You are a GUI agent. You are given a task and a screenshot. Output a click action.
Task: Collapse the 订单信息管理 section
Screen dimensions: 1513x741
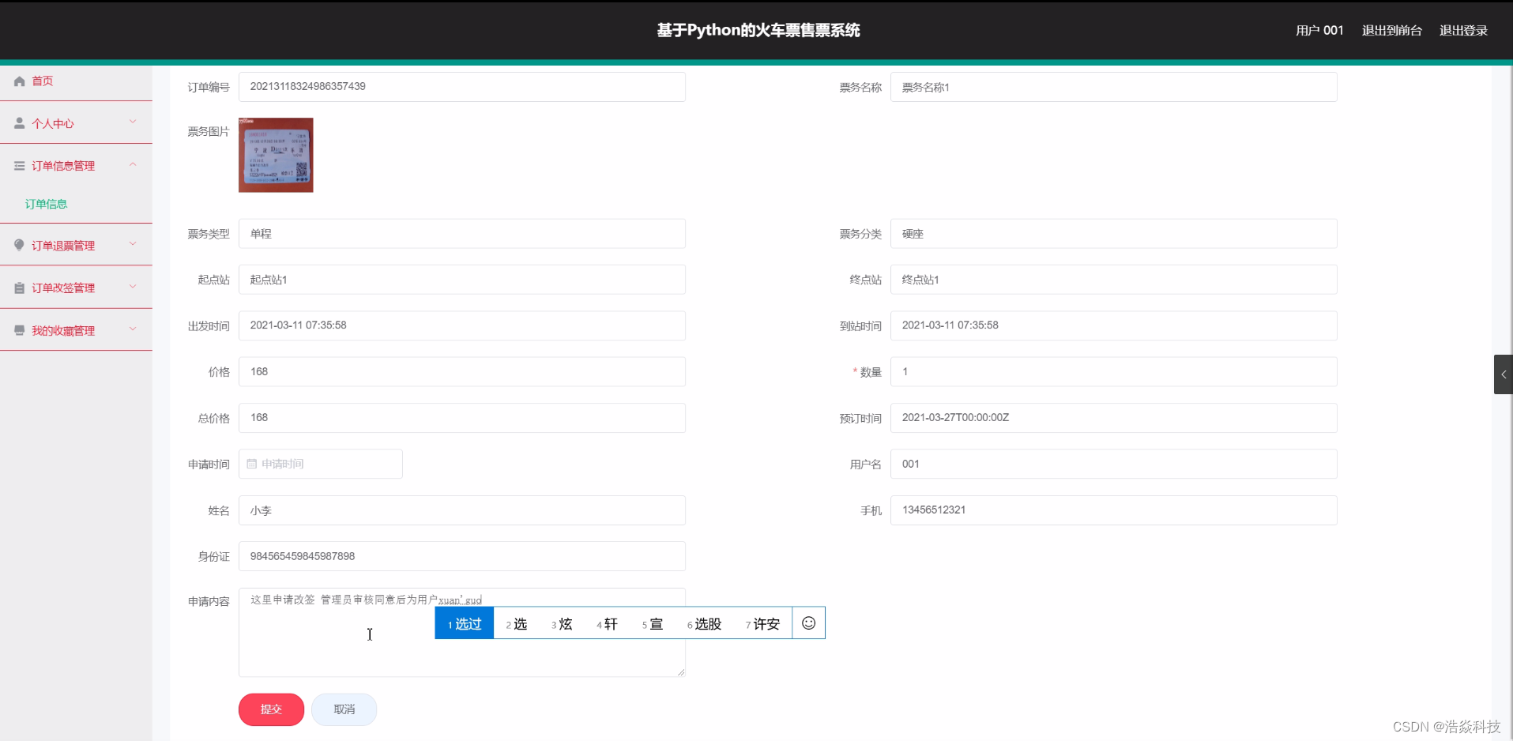point(133,165)
